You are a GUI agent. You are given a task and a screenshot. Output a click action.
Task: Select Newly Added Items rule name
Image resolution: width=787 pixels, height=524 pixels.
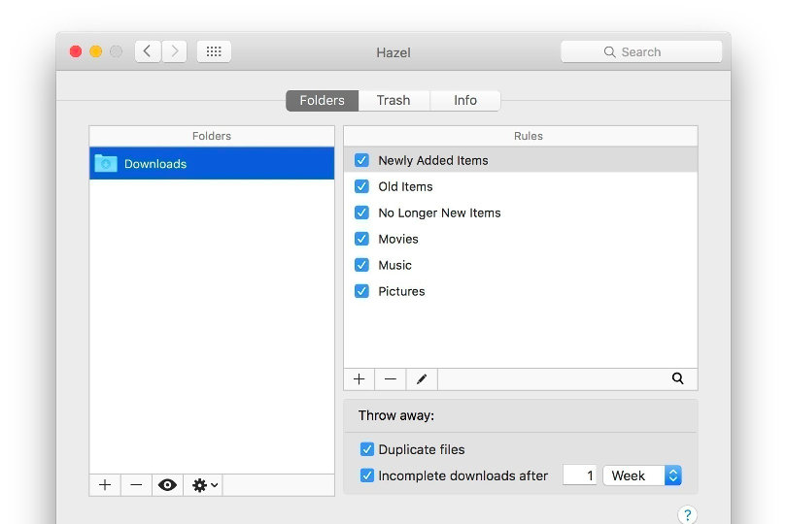433,160
